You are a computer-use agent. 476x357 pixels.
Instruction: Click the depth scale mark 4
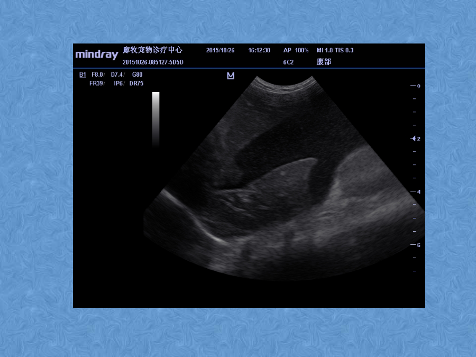point(419,191)
